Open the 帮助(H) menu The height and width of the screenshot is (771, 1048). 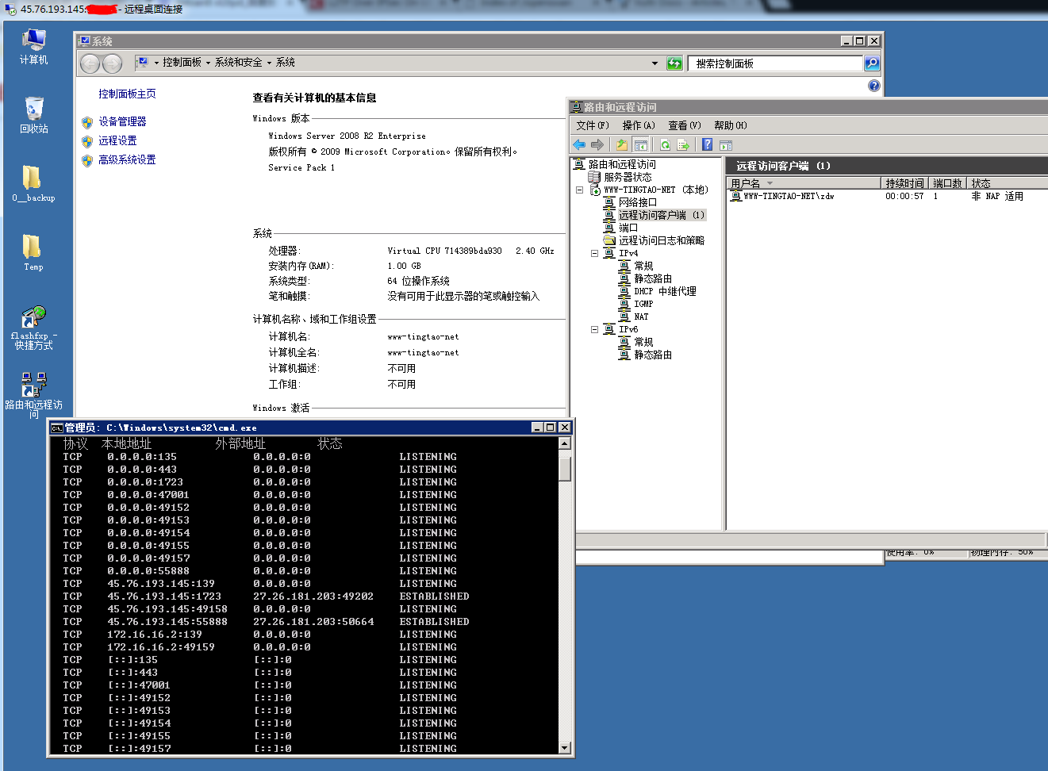(731, 125)
